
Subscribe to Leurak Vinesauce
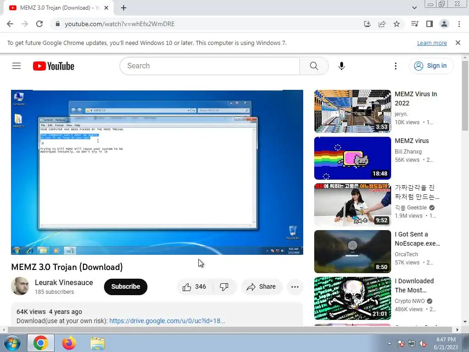coord(125,286)
